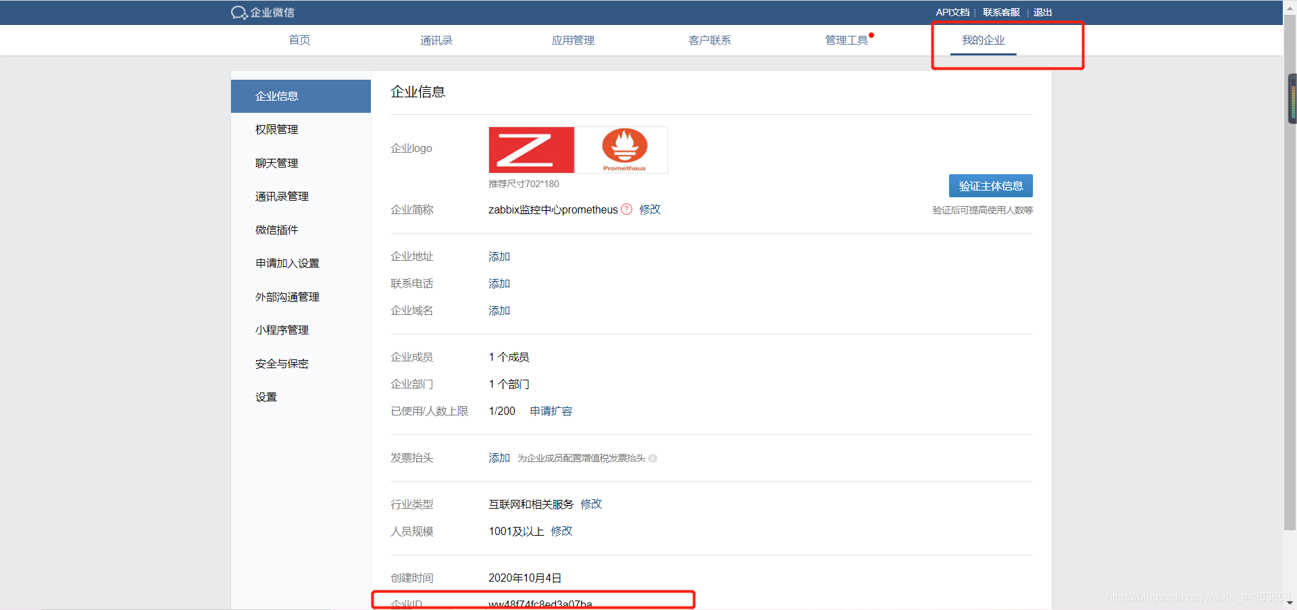Click 退出 to log out
1297x610 pixels.
click(x=1042, y=12)
